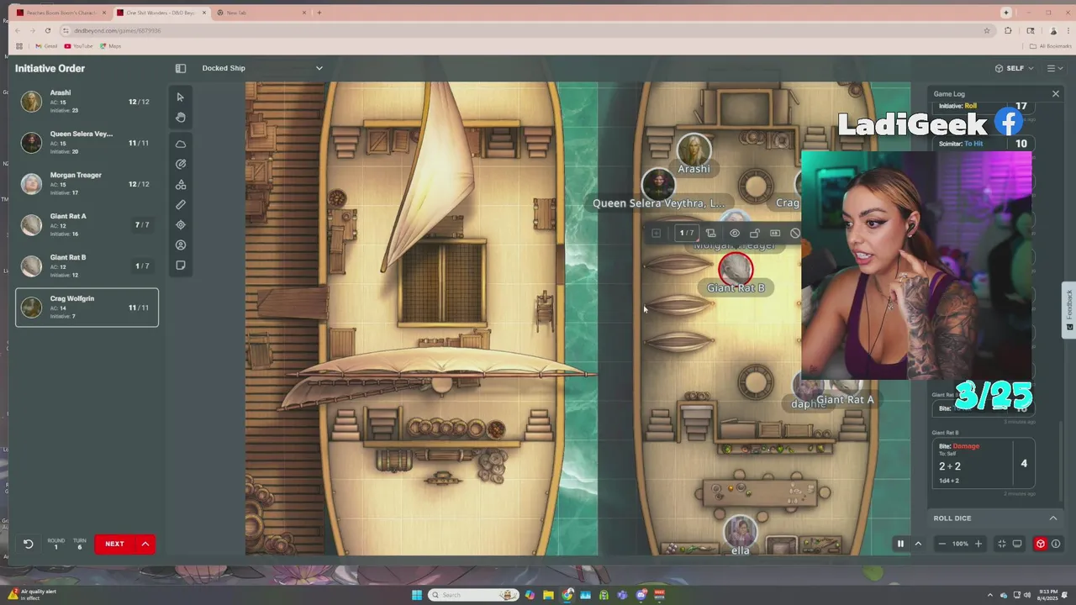This screenshot has width=1076, height=605.
Task: Expand the caret next to pause button
Action: (x=918, y=544)
